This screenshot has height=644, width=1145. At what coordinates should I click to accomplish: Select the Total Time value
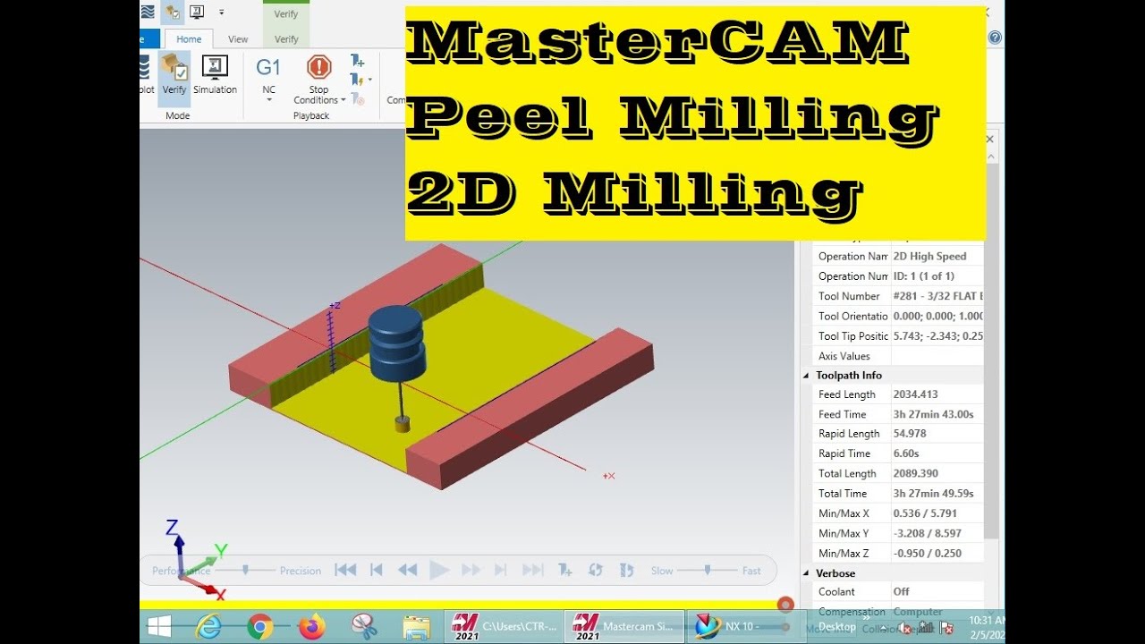pyautogui.click(x=933, y=494)
